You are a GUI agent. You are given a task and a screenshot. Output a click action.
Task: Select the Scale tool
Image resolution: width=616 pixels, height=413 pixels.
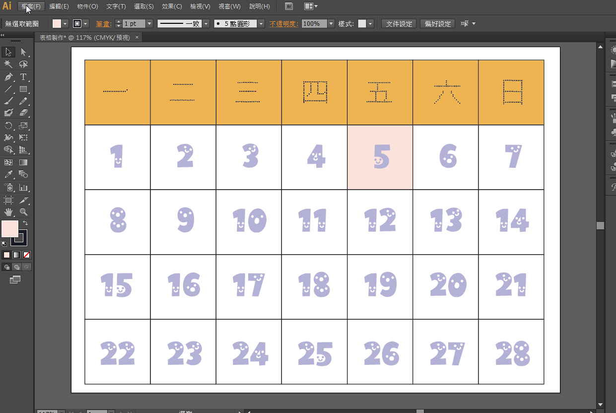(x=23, y=126)
